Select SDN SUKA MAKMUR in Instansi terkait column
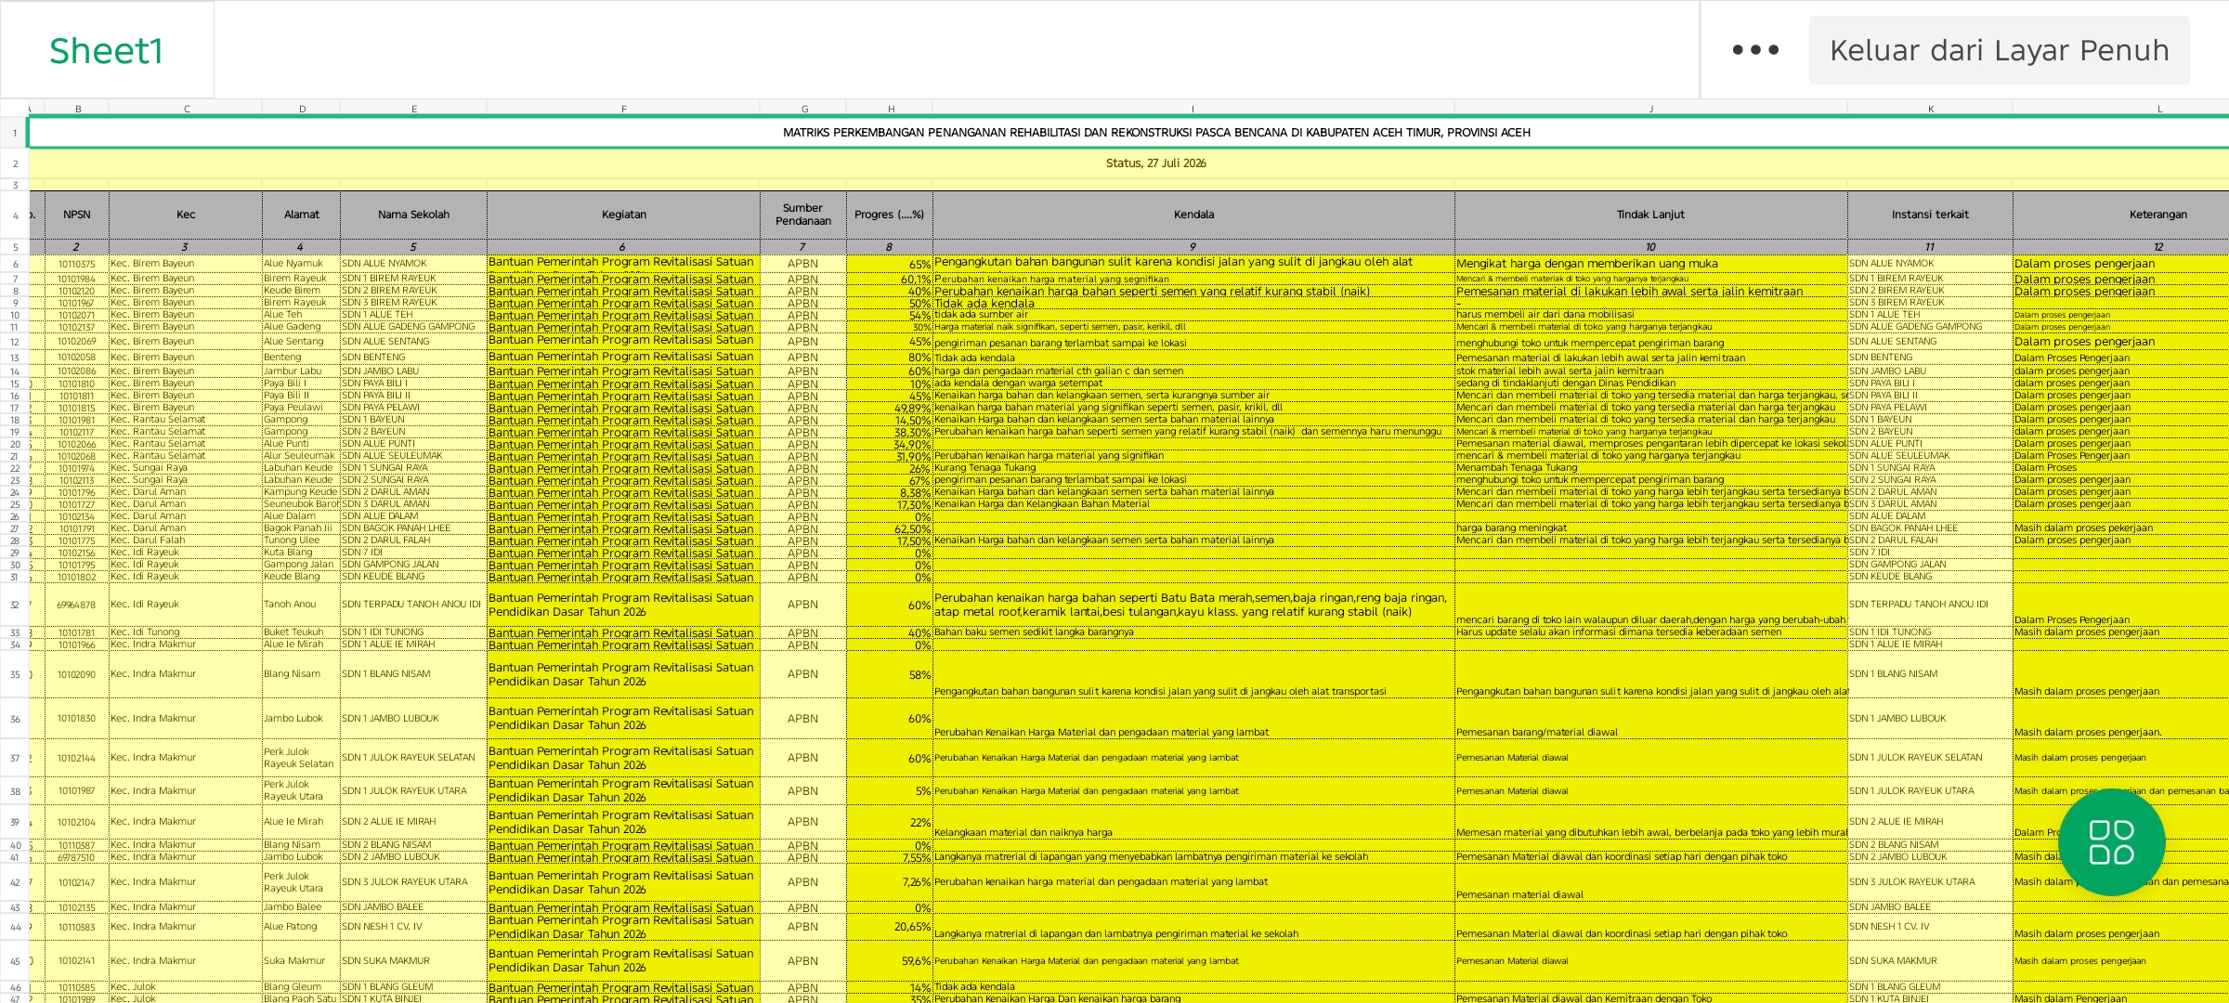The width and height of the screenshot is (2229, 1003). [x=1930, y=961]
